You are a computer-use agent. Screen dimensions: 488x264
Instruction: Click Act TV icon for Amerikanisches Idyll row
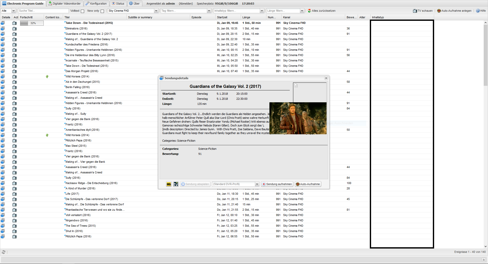click(x=14, y=130)
